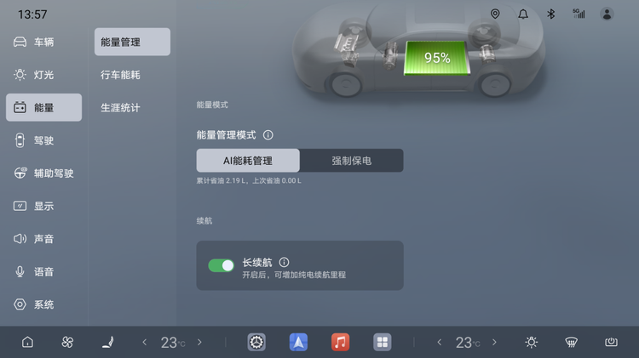This screenshot has height=358, width=639.
Task: Launch the music app icon
Action: pyautogui.click(x=340, y=342)
